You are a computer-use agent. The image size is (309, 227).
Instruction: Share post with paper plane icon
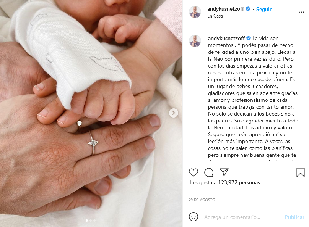click(224, 172)
